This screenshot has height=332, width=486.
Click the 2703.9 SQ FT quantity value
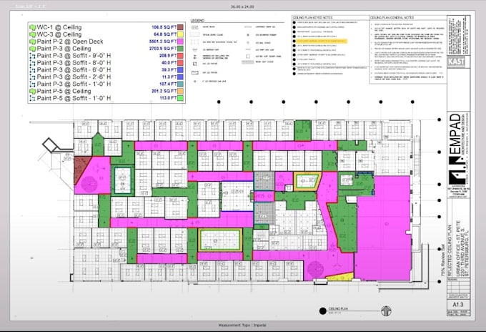point(163,49)
